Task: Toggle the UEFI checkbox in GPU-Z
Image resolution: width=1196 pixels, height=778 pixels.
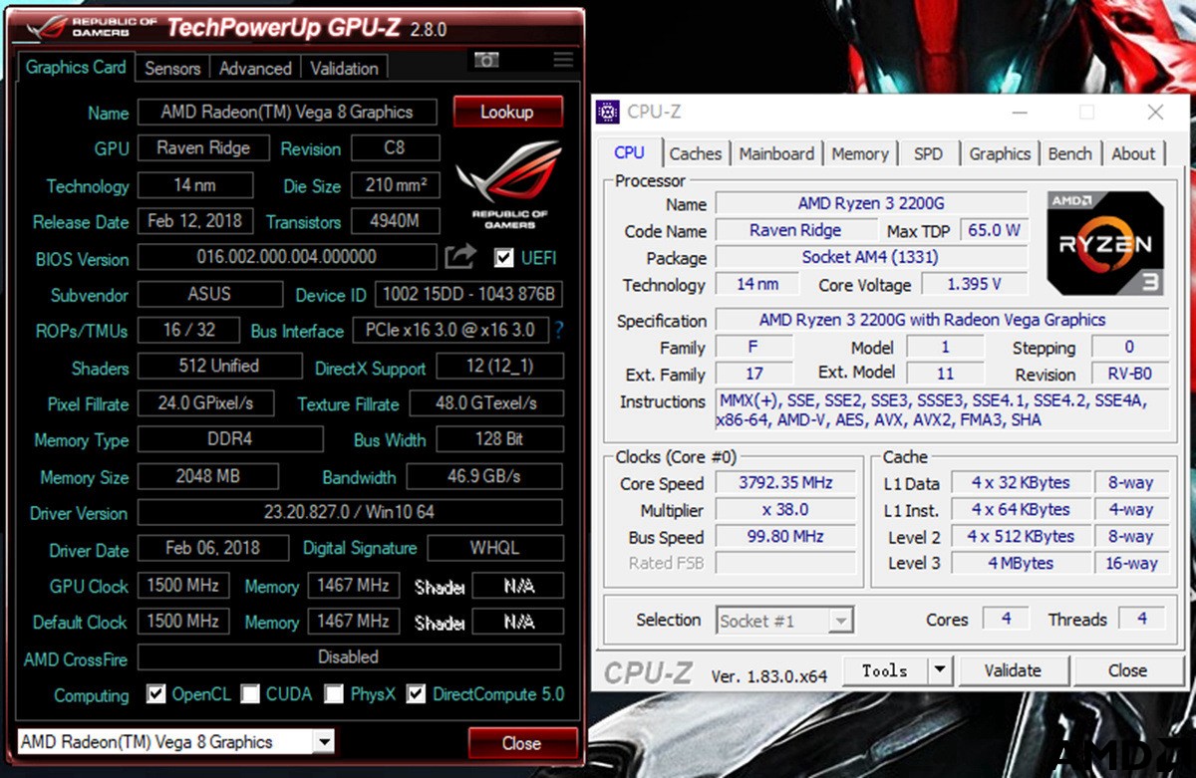Action: (x=504, y=258)
